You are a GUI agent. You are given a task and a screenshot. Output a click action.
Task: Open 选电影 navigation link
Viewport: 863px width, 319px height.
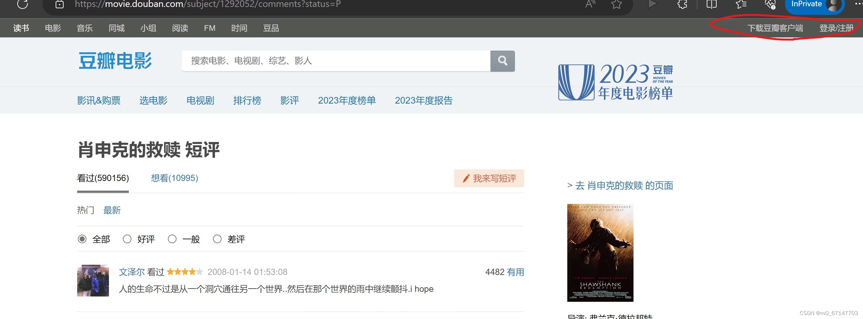tap(153, 100)
